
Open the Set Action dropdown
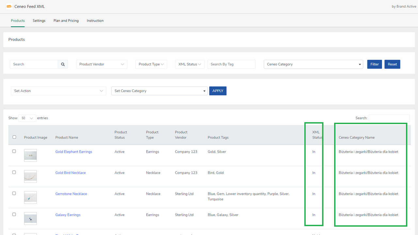(x=58, y=91)
